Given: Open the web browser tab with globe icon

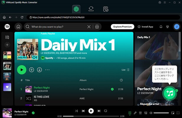Looking at the screenshot, I should [x=76, y=9].
